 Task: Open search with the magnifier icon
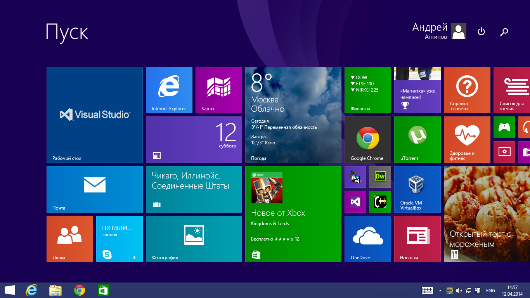coord(504,32)
